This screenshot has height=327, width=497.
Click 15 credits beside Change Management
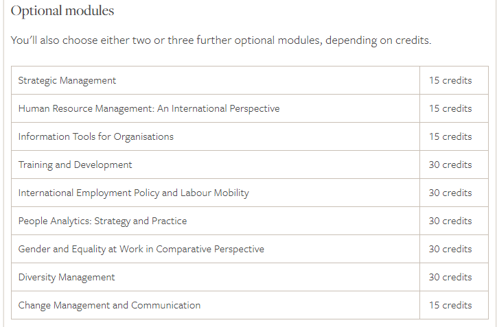(450, 305)
